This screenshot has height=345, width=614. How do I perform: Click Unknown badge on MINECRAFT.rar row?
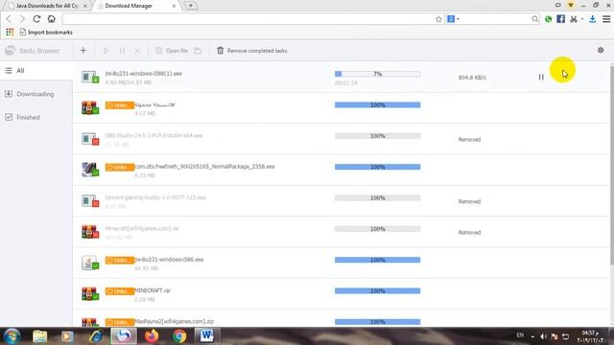(x=120, y=291)
